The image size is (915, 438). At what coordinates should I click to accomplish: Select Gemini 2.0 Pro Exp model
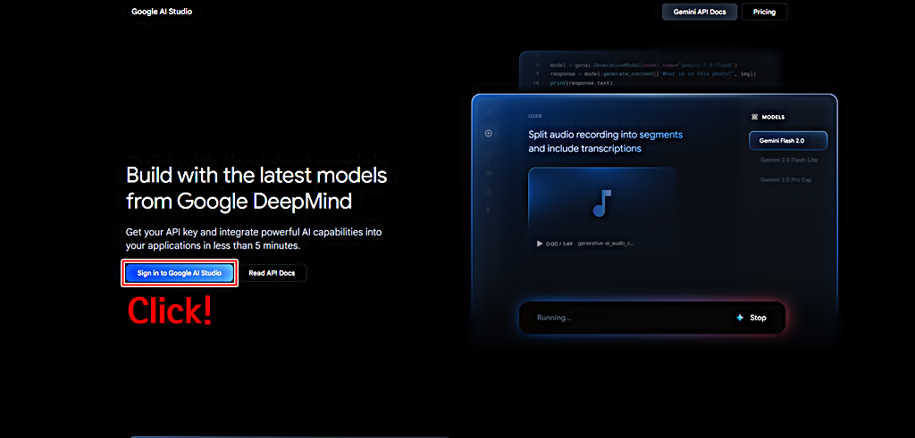785,180
